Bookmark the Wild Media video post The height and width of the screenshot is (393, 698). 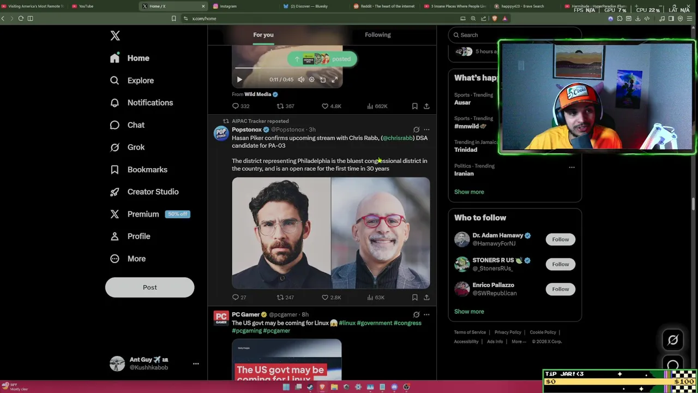[414, 106]
